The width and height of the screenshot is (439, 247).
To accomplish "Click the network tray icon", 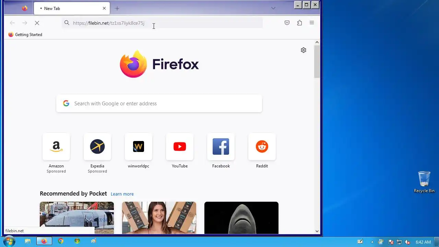I will [399, 242].
